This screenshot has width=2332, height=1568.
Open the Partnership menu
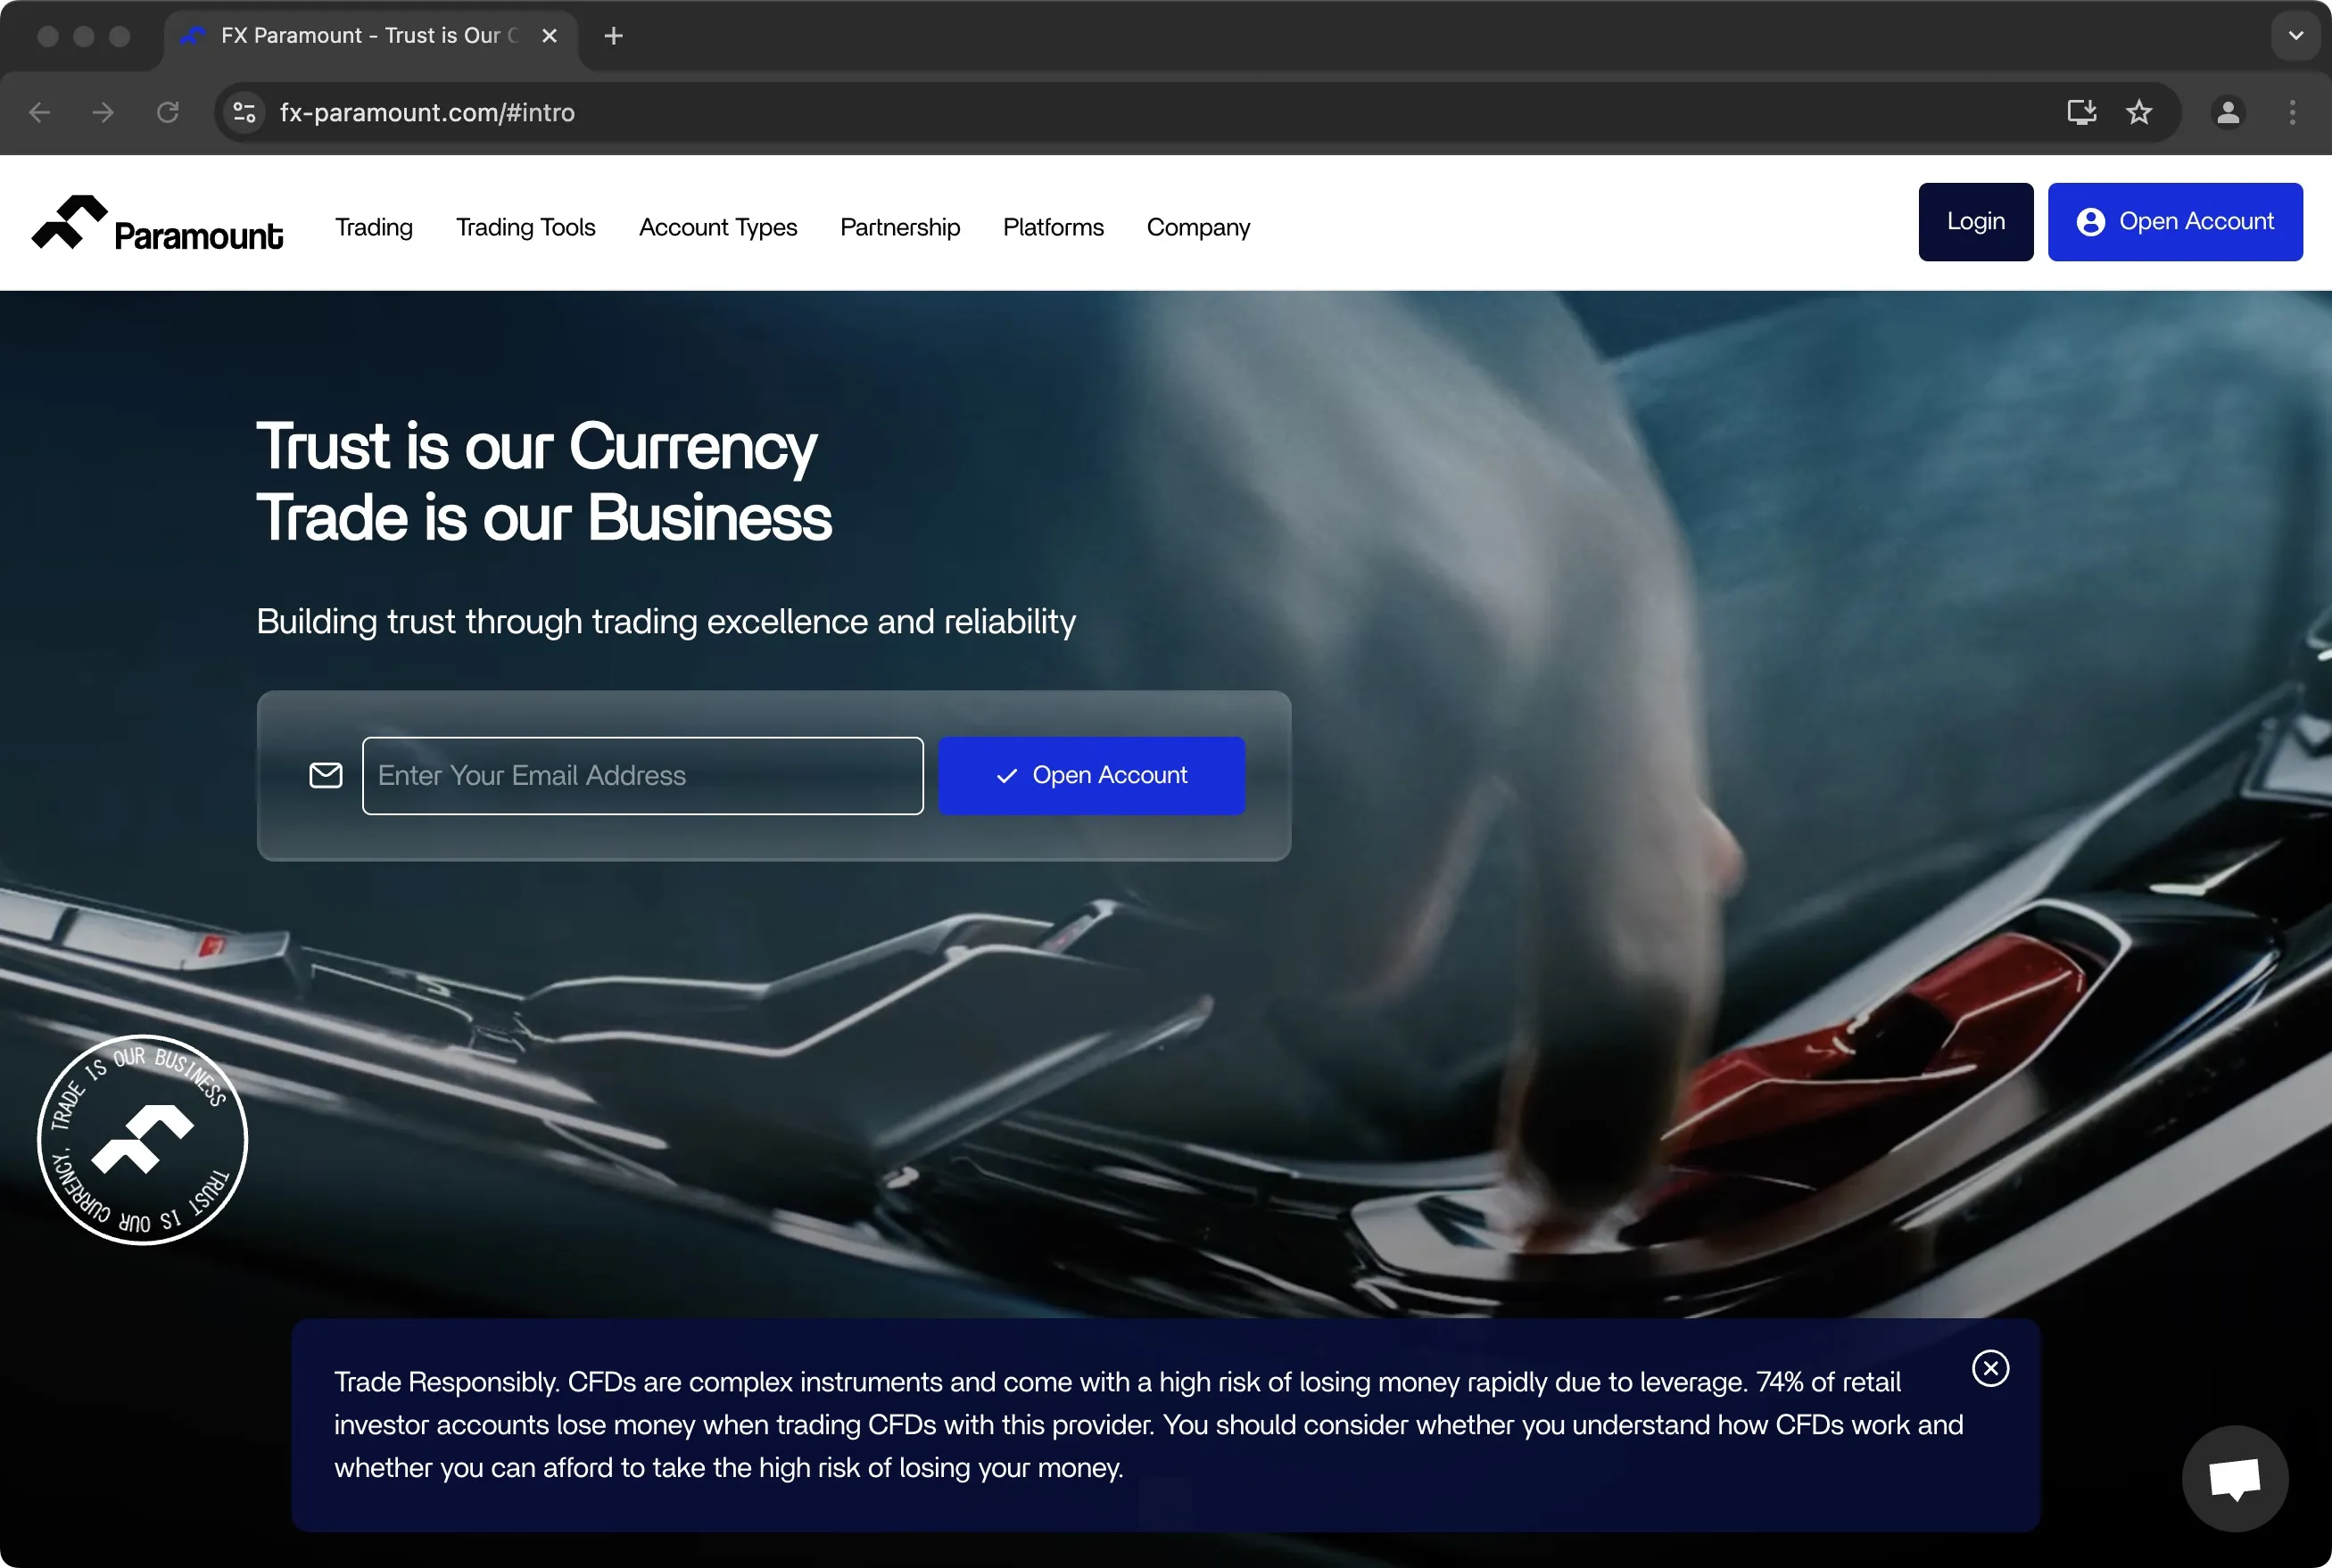(900, 227)
